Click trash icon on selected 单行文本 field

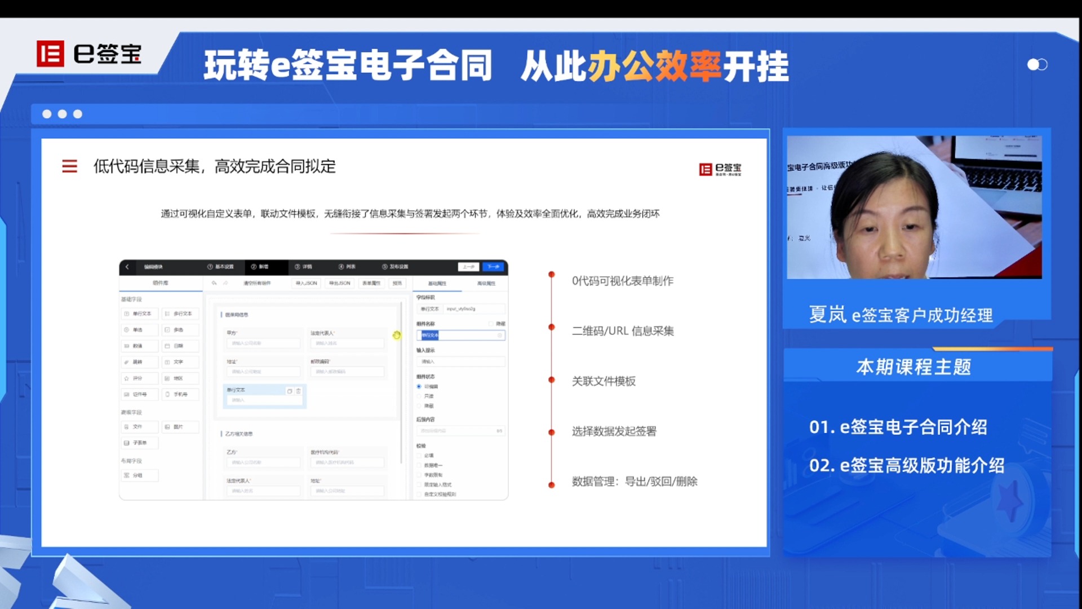coord(299,391)
